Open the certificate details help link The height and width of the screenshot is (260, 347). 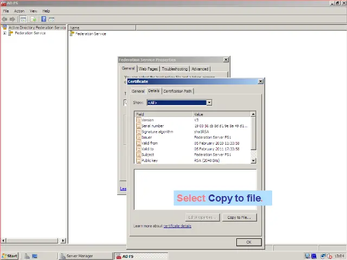click(177, 226)
